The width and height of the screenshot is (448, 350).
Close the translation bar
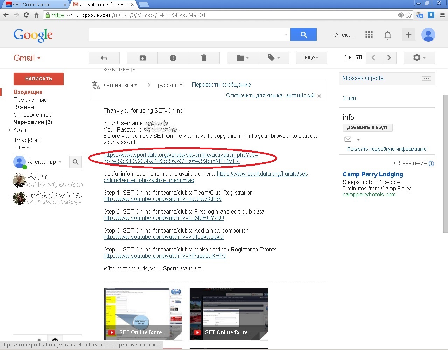(x=319, y=96)
